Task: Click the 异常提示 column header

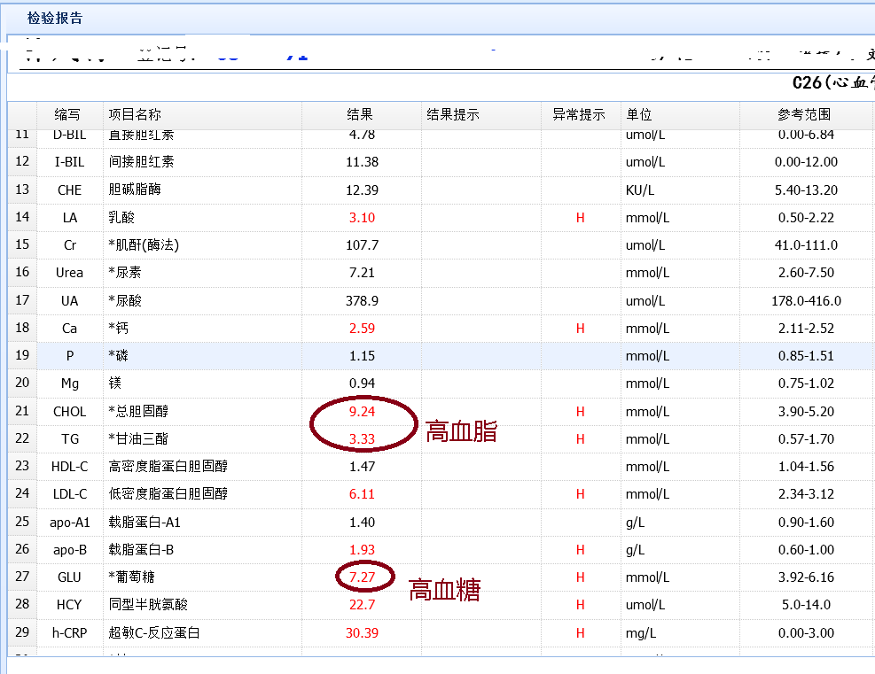Action: (x=580, y=115)
